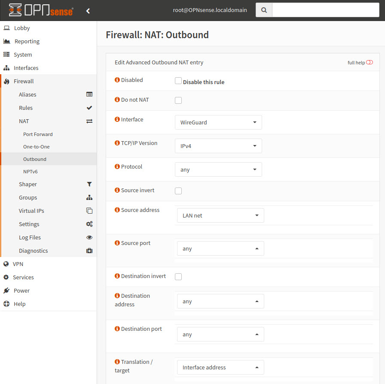Click the Aliases list icon
Viewport: 385px width, 384px height.
click(x=89, y=94)
